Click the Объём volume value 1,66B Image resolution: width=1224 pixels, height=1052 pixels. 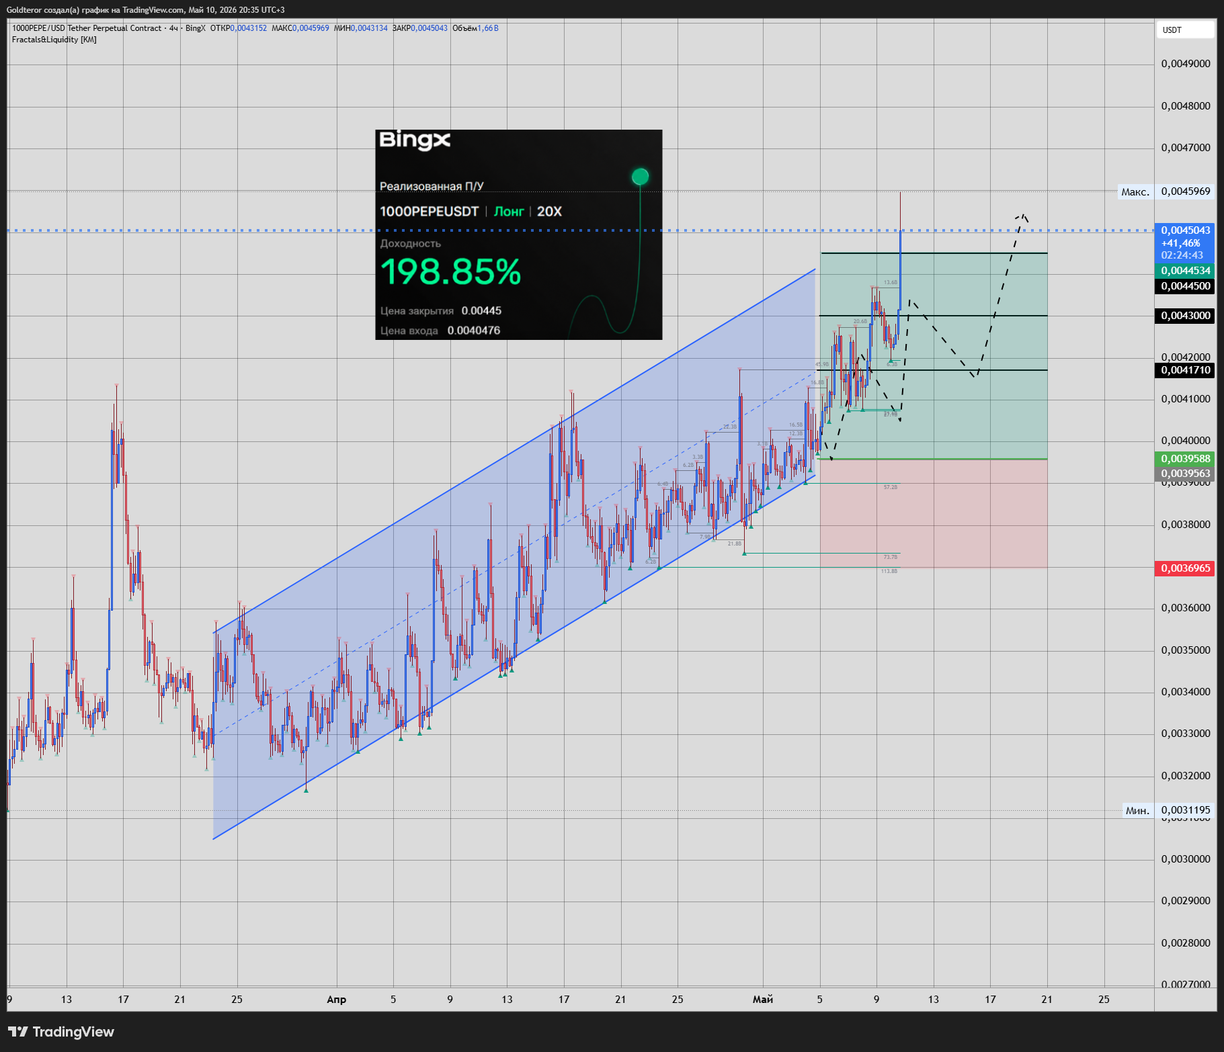488,28
